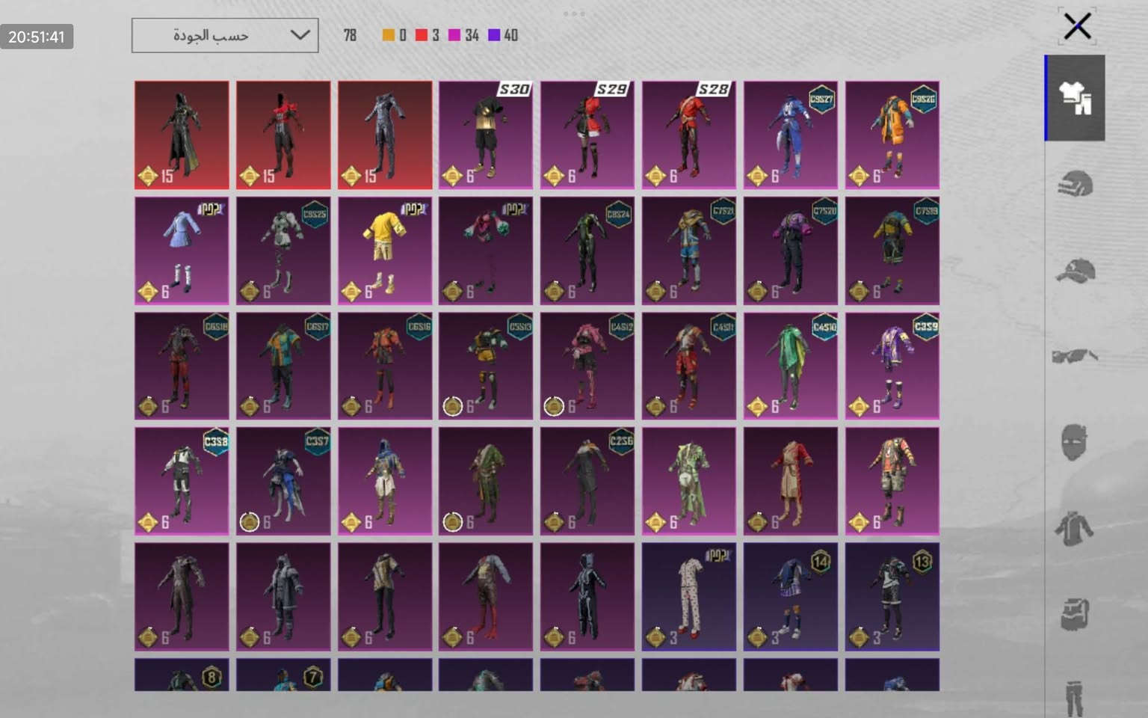This screenshot has height=718, width=1148.
Task: Click the total item count 78
Action: (350, 35)
